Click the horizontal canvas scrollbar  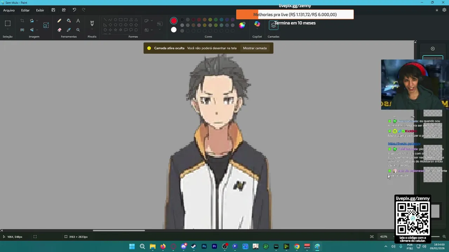(x=119, y=230)
